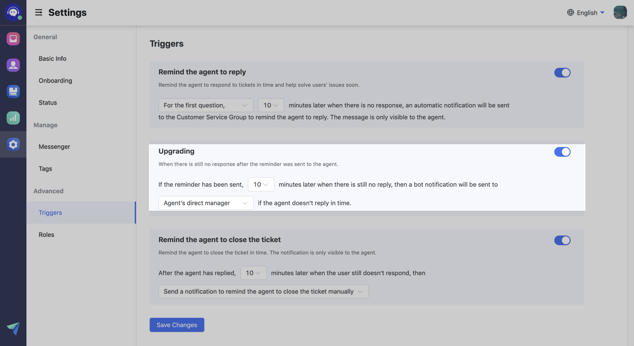Click the Save Changes button

coord(177,325)
